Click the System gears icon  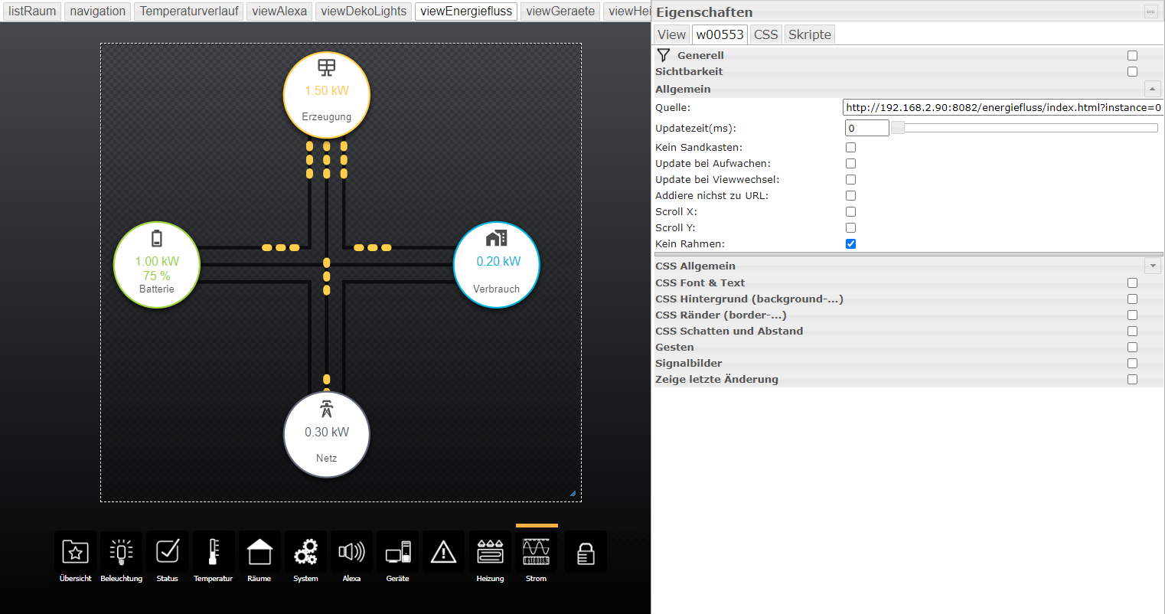point(305,551)
